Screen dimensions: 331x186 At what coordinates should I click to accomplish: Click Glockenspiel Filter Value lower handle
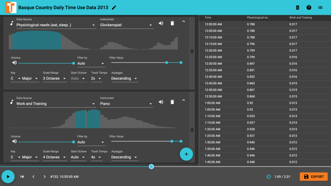(167, 63)
